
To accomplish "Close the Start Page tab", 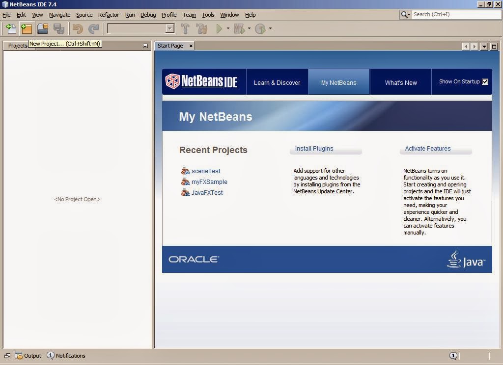I will [x=191, y=46].
